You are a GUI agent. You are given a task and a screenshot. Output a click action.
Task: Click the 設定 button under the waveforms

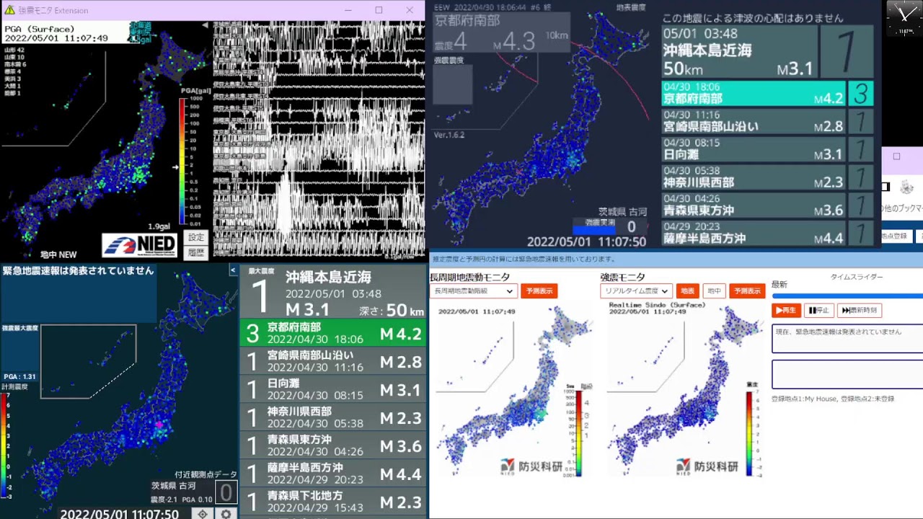pos(196,237)
